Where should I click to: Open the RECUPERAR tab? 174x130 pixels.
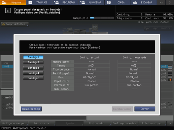[65, 2]
